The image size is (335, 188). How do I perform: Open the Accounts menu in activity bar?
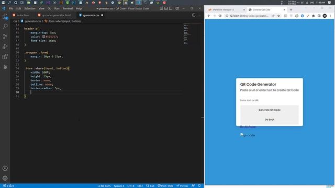coord(5,168)
